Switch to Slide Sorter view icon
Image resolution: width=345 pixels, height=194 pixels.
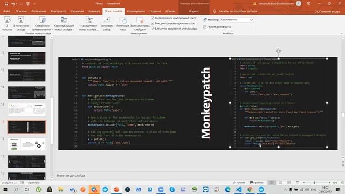[280, 183]
